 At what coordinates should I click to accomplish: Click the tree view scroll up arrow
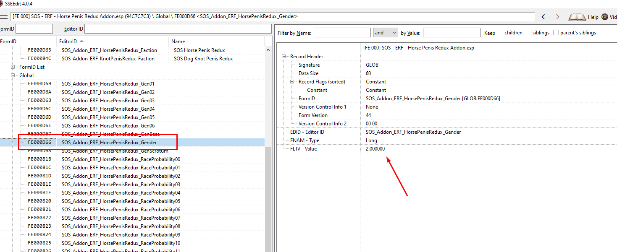268,50
